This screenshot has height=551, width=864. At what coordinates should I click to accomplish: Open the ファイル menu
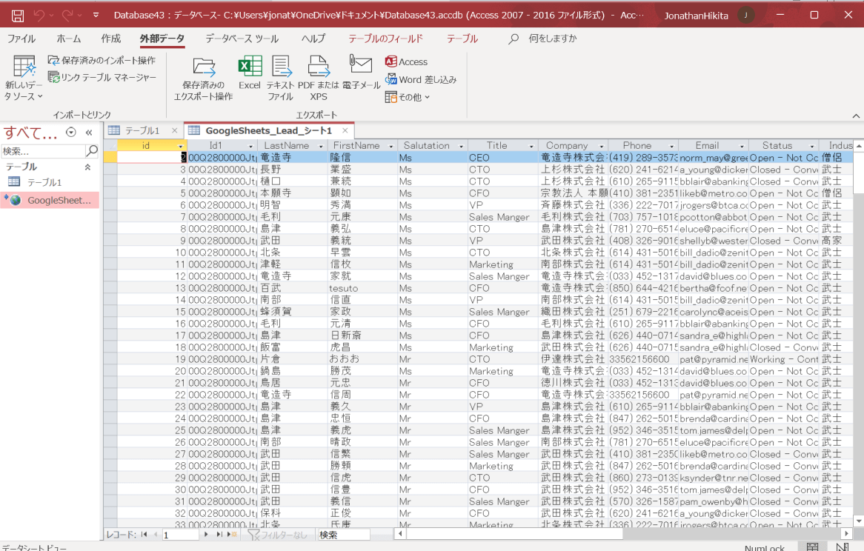coord(21,39)
